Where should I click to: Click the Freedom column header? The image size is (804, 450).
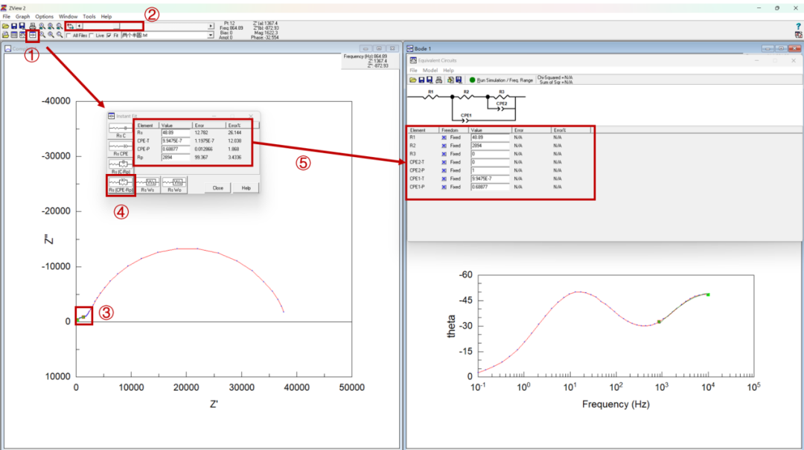pyautogui.click(x=454, y=130)
